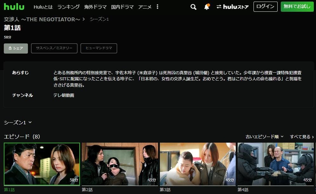Viewport: 316px width, 194px height.
Task: Click the シェア button
Action: 16,48
